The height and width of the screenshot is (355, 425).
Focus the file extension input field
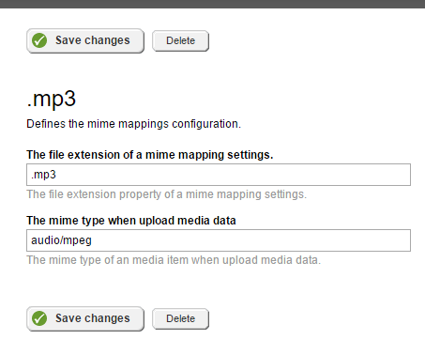click(x=219, y=175)
